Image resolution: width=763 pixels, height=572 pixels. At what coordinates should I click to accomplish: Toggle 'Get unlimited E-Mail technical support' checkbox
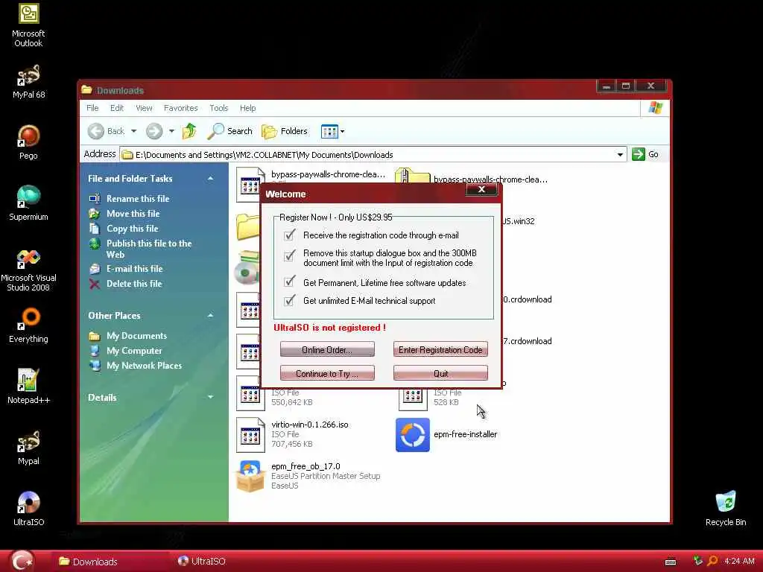[289, 300]
